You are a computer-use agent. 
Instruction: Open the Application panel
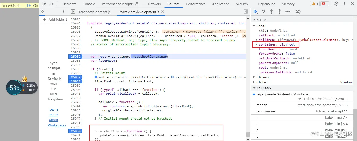(221, 4)
